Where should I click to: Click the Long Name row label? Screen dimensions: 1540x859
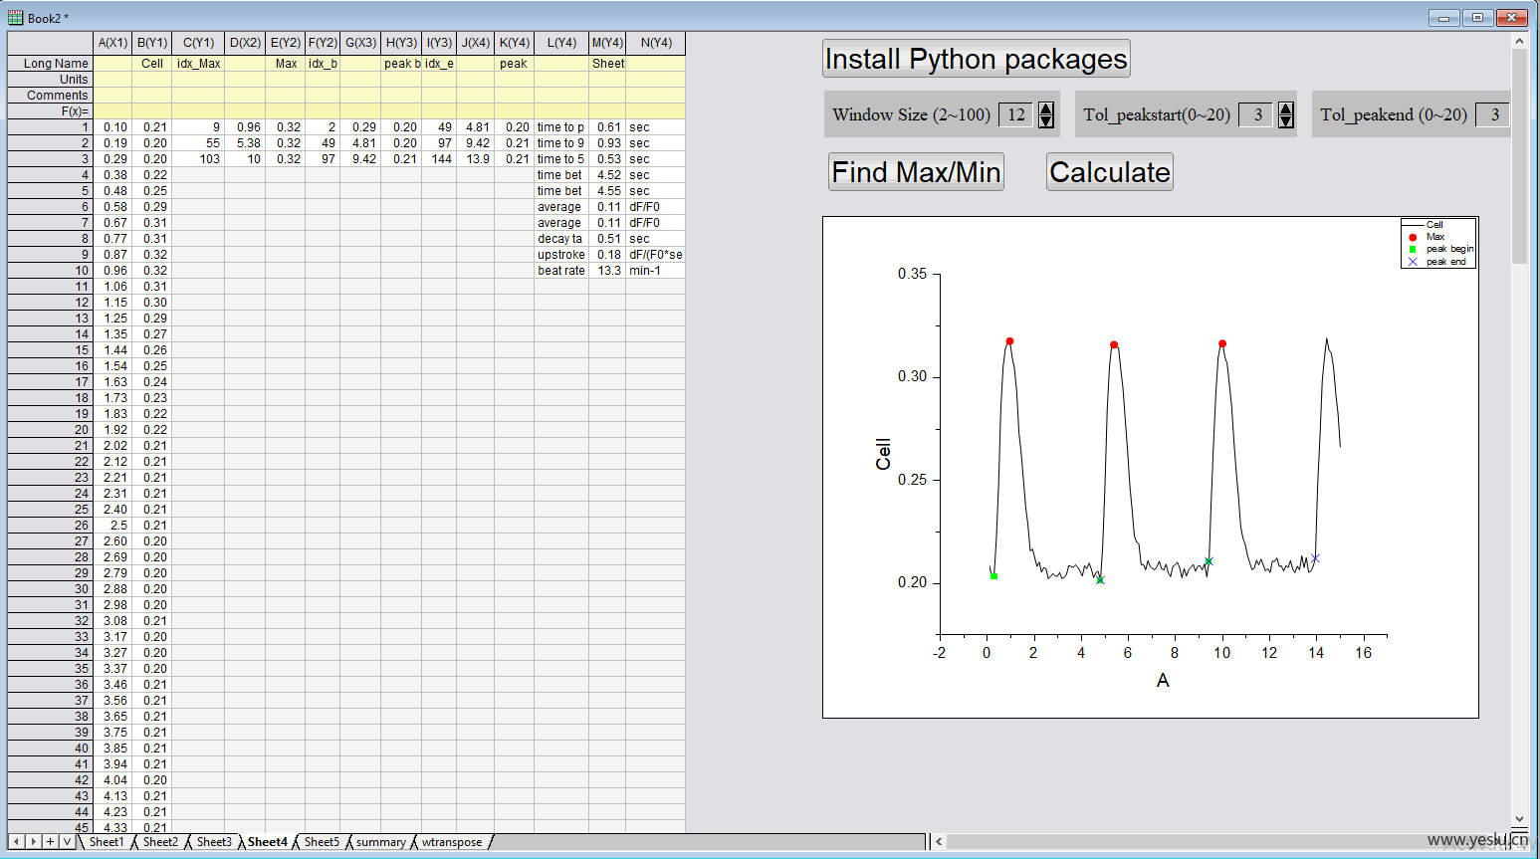point(51,64)
